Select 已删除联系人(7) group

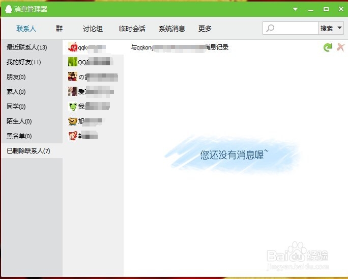[x=32, y=151]
